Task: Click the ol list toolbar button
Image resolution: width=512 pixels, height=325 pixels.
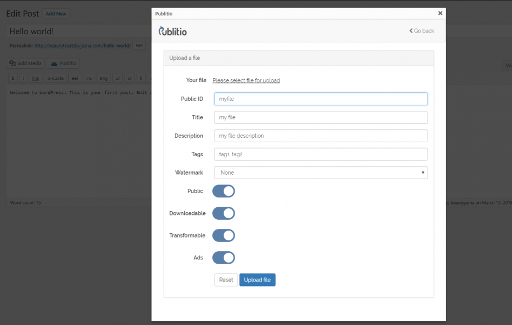Action: [129, 78]
